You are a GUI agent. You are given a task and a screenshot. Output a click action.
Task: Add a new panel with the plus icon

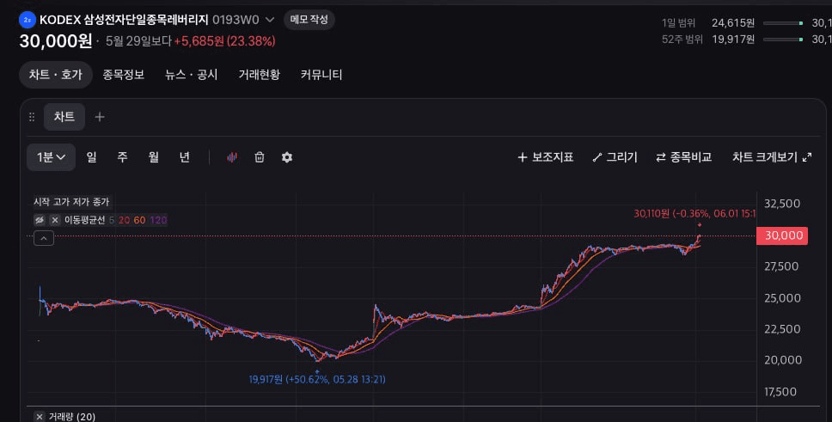pyautogui.click(x=99, y=117)
